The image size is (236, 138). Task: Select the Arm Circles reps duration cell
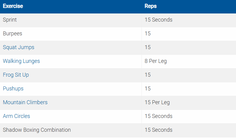click(x=158, y=116)
